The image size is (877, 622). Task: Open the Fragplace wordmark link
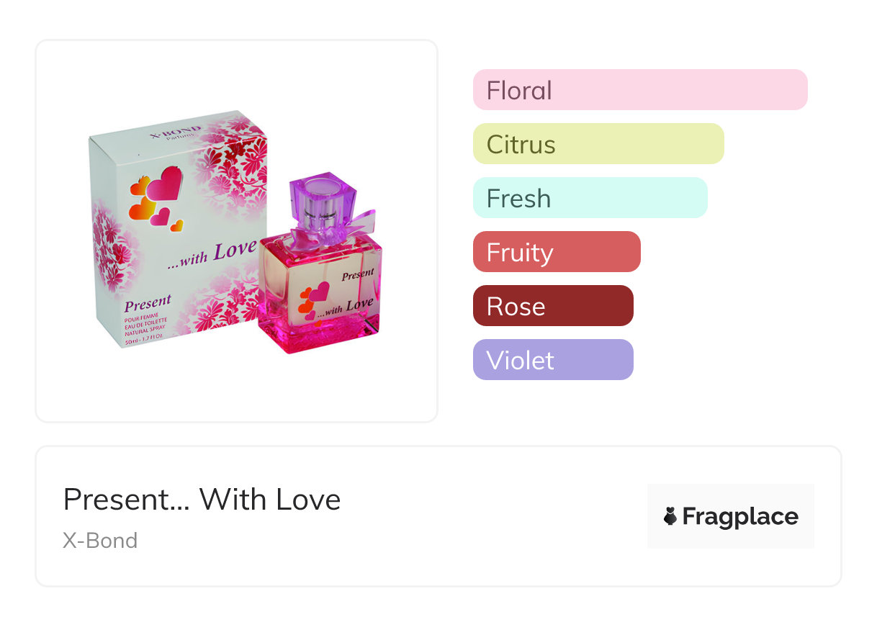click(739, 516)
